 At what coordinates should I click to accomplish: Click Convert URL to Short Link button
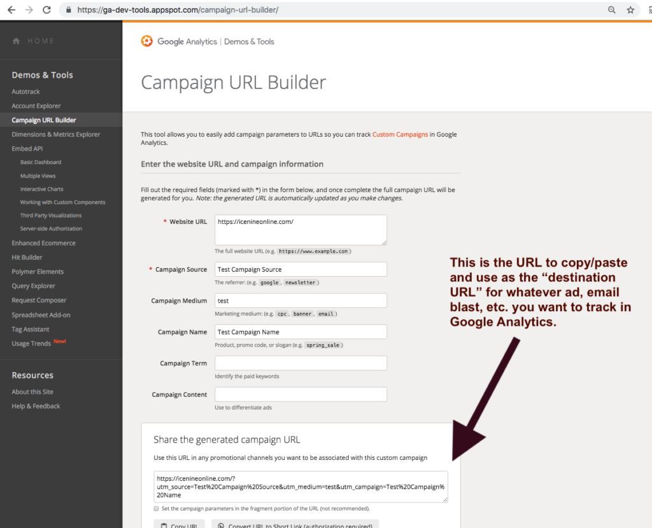click(295, 524)
